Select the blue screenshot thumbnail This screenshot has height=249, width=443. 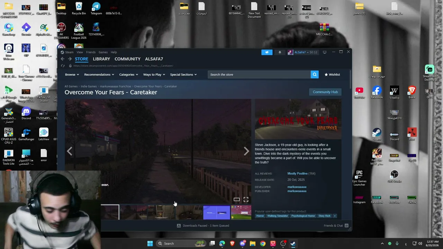[x=216, y=212]
